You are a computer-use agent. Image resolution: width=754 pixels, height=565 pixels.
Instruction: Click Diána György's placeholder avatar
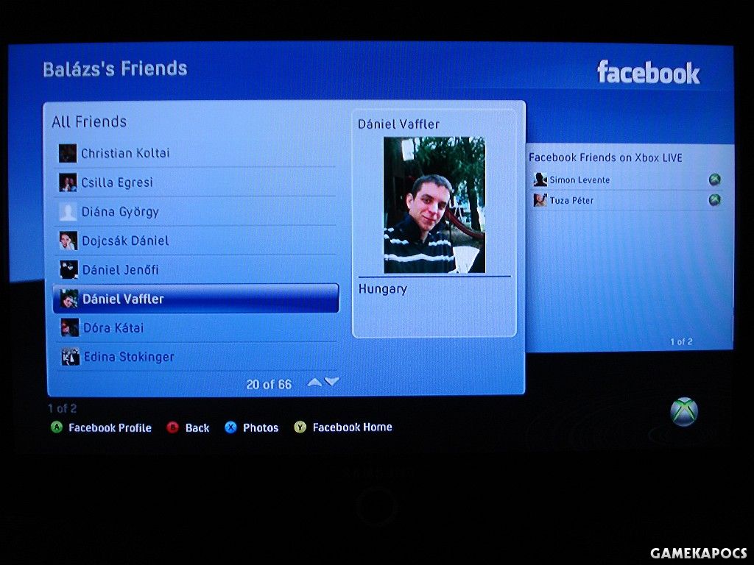coord(68,212)
